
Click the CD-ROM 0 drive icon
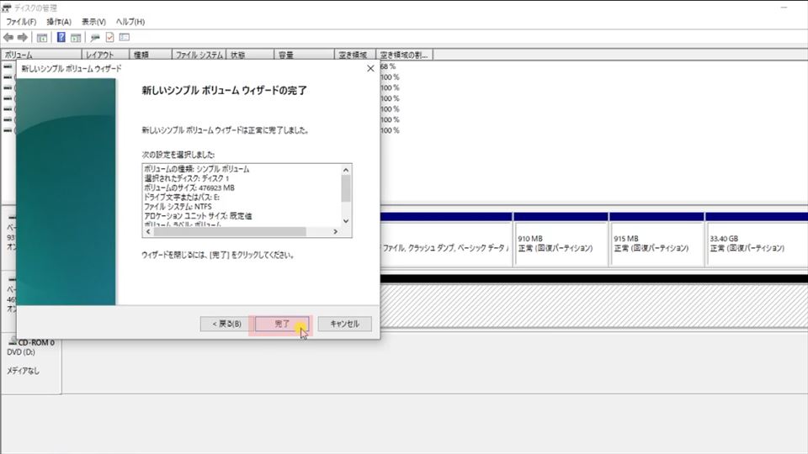click(x=13, y=341)
